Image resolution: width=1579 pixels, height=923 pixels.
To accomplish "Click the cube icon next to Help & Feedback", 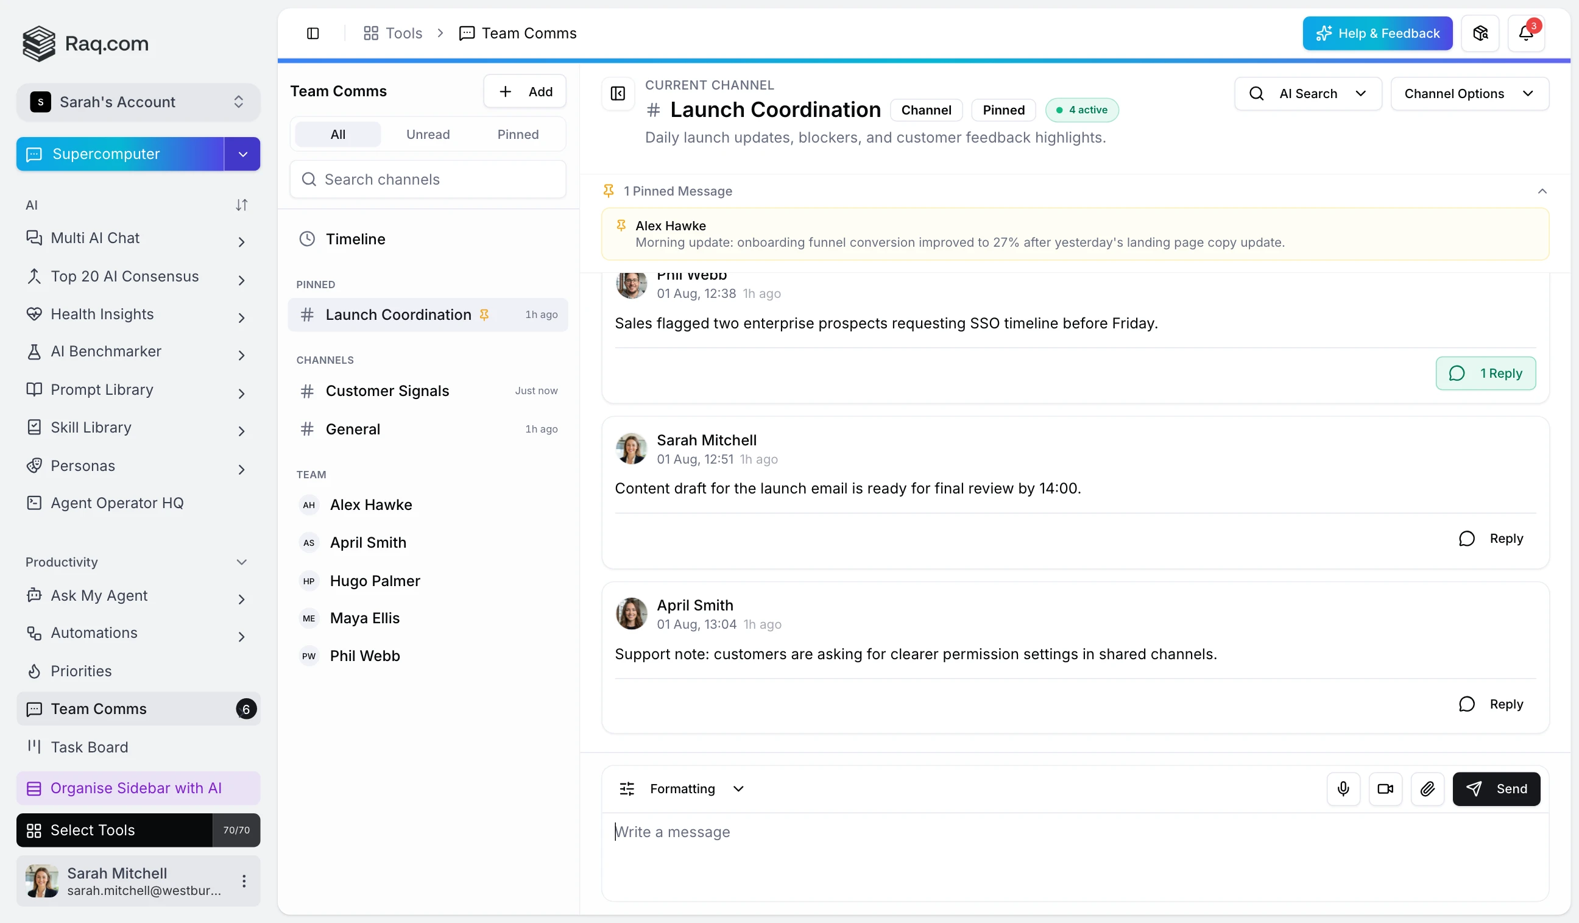I will 1479,34.
